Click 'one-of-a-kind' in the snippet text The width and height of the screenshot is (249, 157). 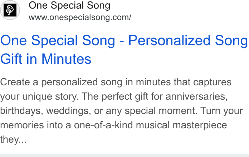pos(103,125)
